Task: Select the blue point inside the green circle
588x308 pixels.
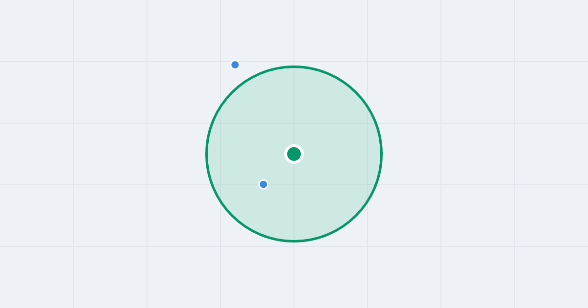Action: pyautogui.click(x=263, y=184)
